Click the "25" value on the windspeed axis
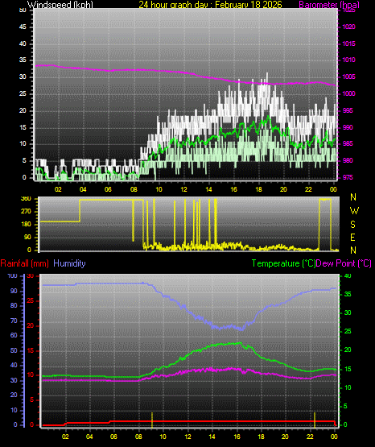 click(x=23, y=93)
